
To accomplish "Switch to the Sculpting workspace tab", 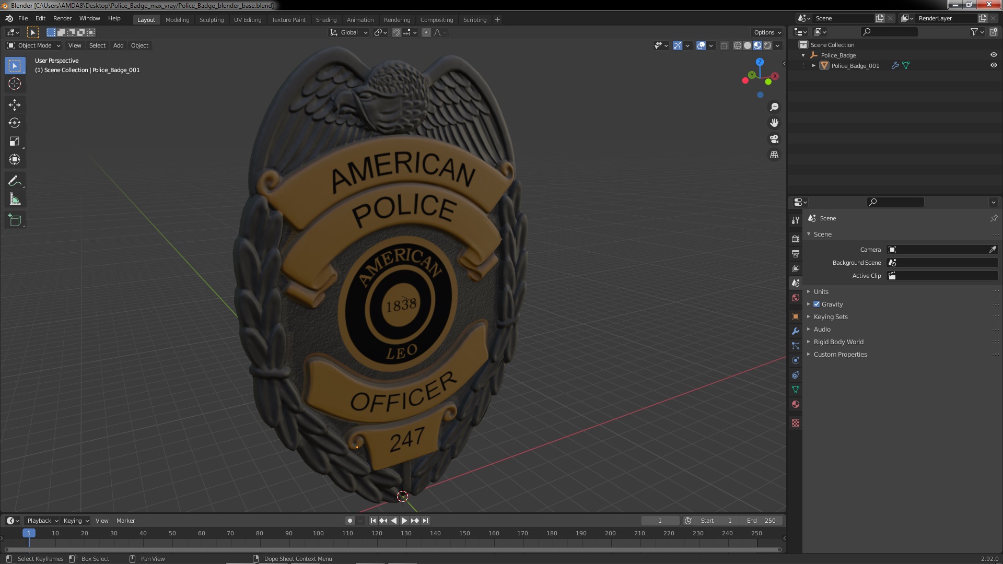I will pyautogui.click(x=211, y=20).
